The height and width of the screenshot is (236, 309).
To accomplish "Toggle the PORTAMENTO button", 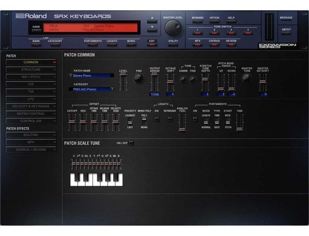I will tap(93, 45).
